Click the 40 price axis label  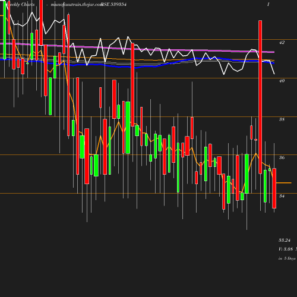coord(282,81)
